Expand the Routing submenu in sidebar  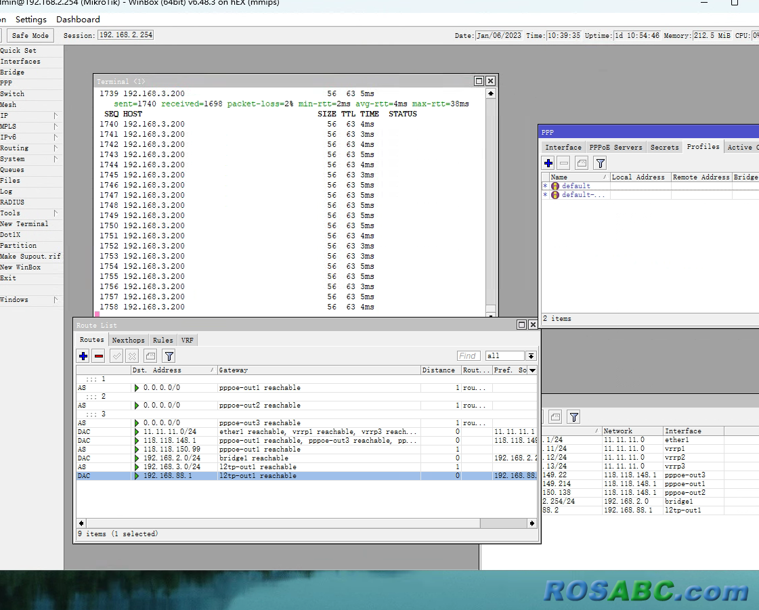(56, 148)
